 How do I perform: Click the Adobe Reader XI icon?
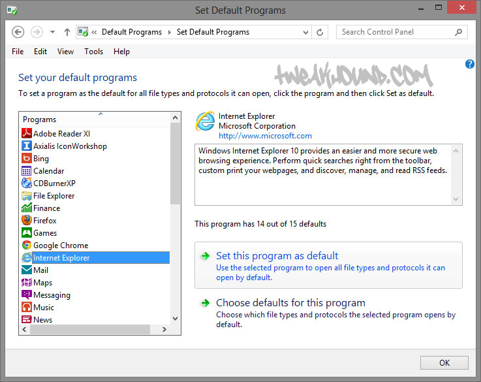[x=27, y=133]
